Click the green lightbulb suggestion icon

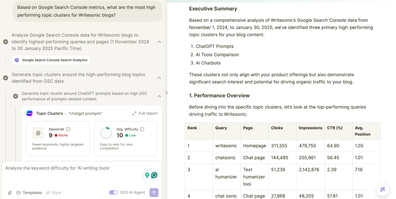pos(147,175)
